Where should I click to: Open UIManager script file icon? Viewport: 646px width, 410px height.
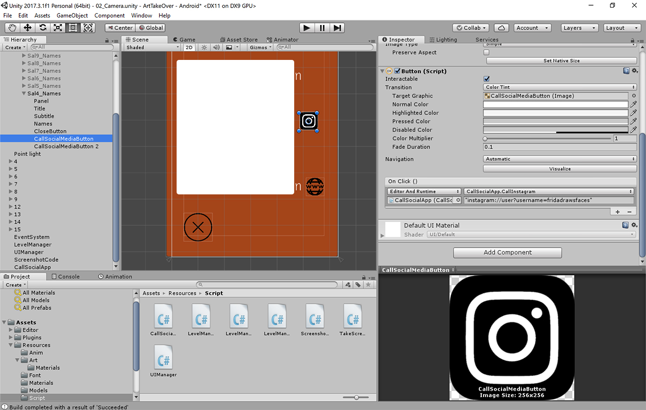pos(163,357)
